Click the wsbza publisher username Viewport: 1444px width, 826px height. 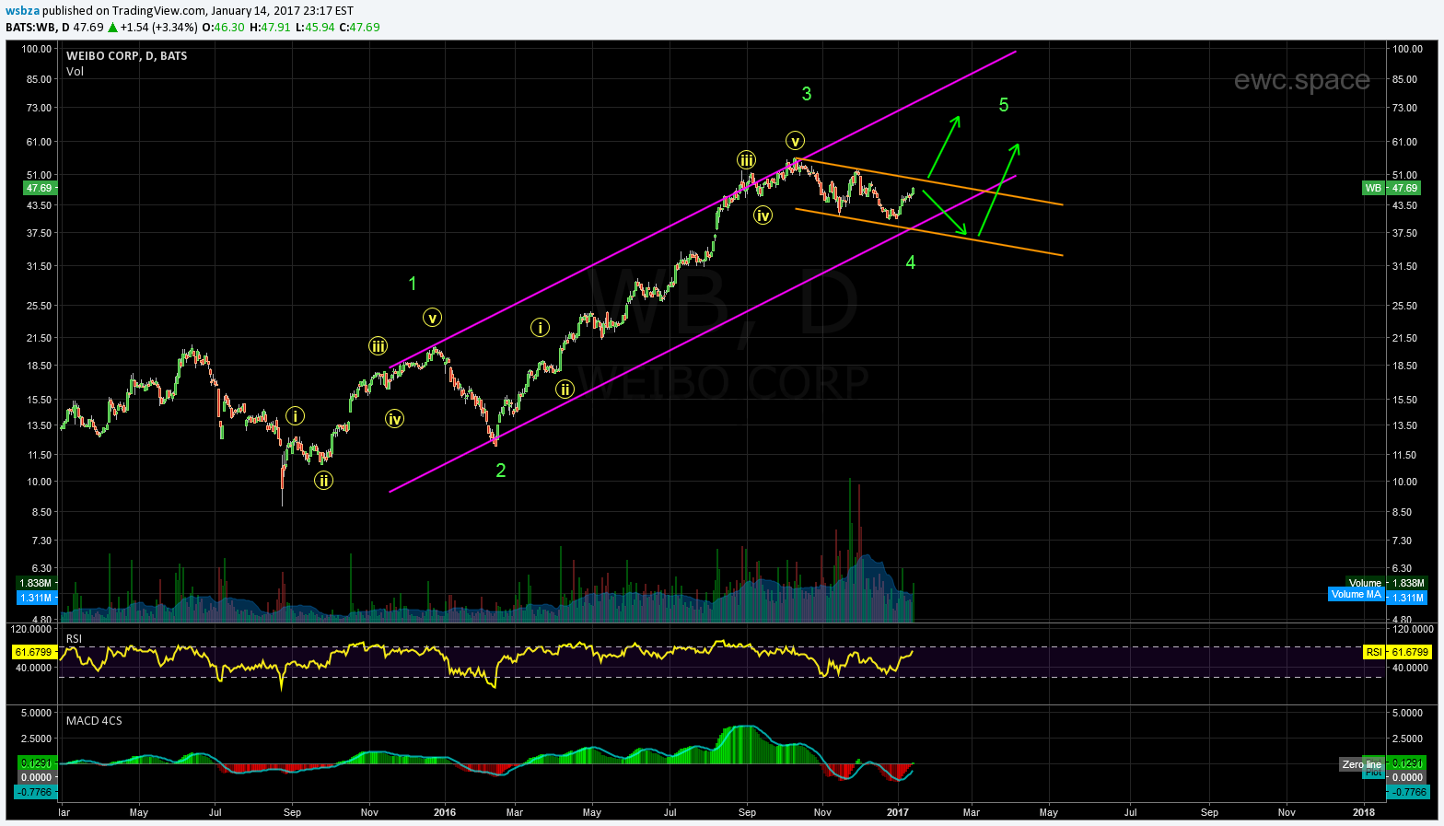tap(22, 10)
